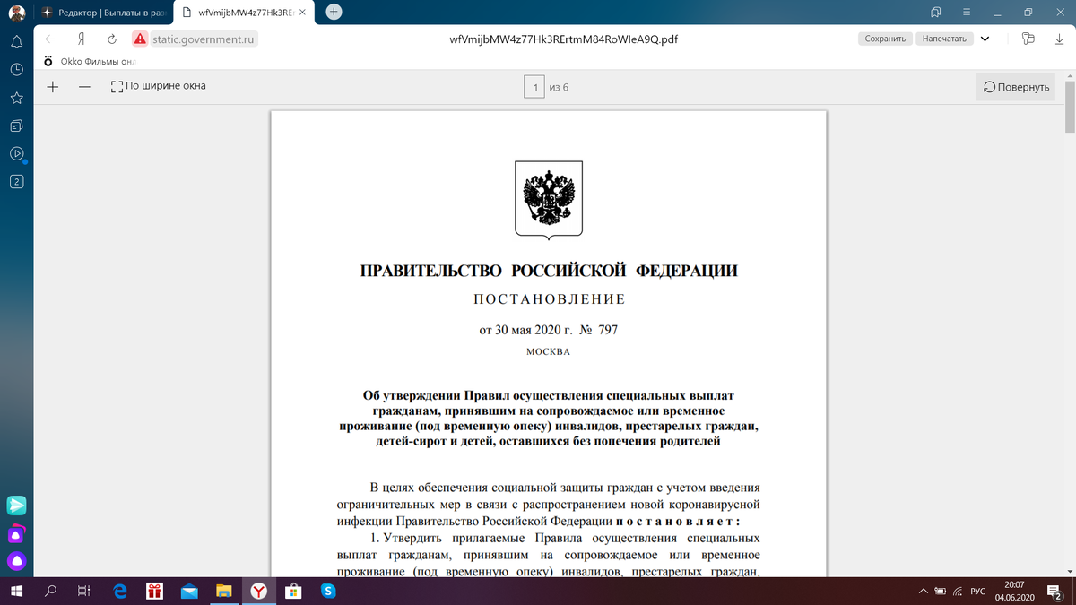Click the ПРАВИТЕЛЬСТВО РОССИЙСКОЙ ФЕДЕРАЦИИ heading

pos(549,271)
